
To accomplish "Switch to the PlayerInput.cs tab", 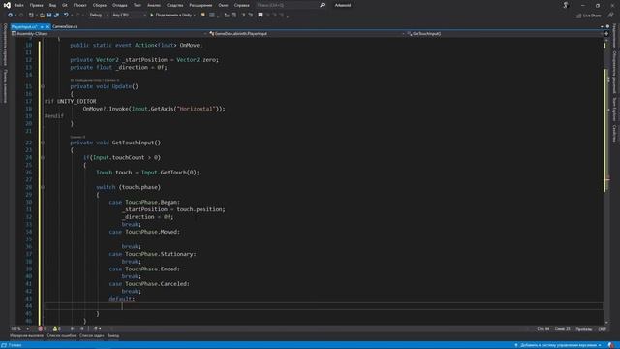I will pyautogui.click(x=24, y=26).
